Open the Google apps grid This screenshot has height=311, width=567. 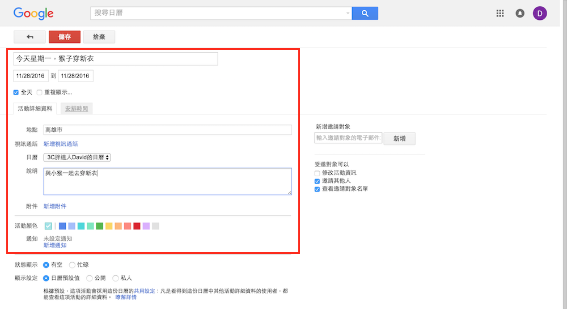click(500, 14)
